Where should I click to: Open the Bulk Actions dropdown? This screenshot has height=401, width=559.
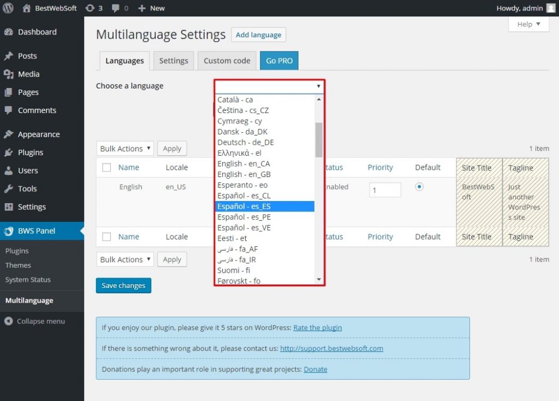(x=124, y=148)
